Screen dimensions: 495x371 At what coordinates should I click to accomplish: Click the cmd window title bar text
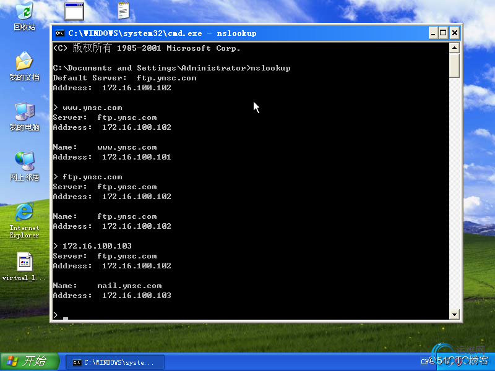coord(162,33)
